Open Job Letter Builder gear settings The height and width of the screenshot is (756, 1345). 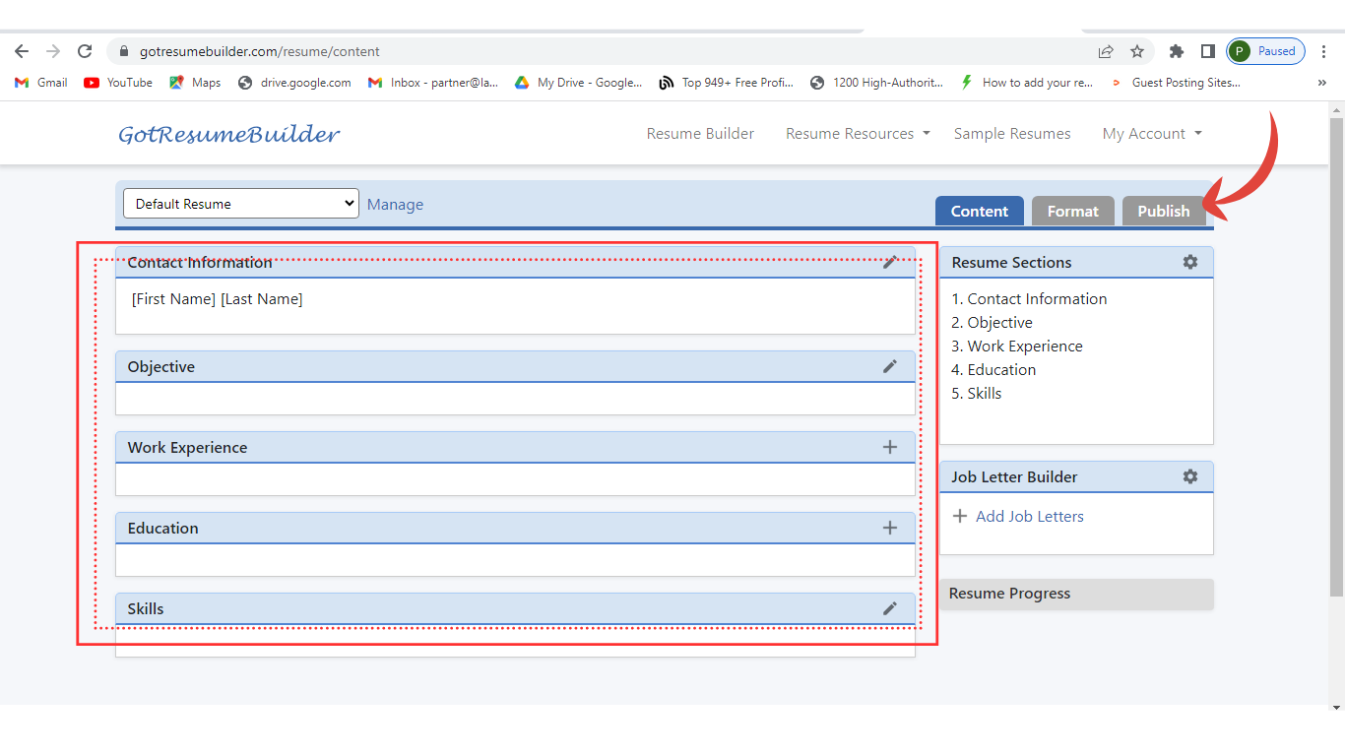(x=1190, y=476)
